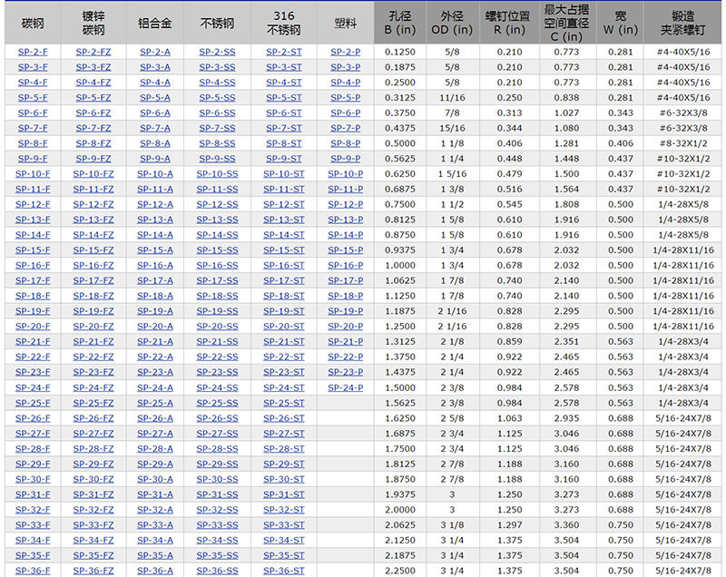Open the SP-12-ST 316 stainless link
726x577 pixels.
point(284,204)
